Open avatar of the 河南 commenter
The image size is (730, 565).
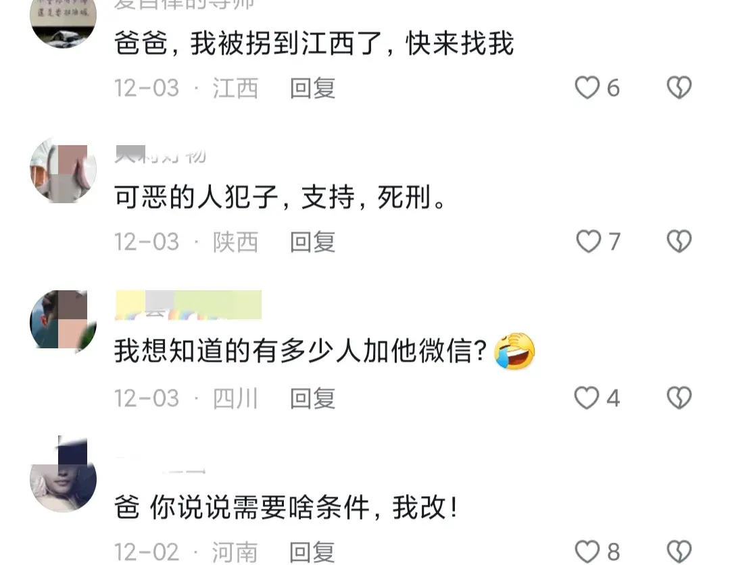pyautogui.click(x=64, y=475)
